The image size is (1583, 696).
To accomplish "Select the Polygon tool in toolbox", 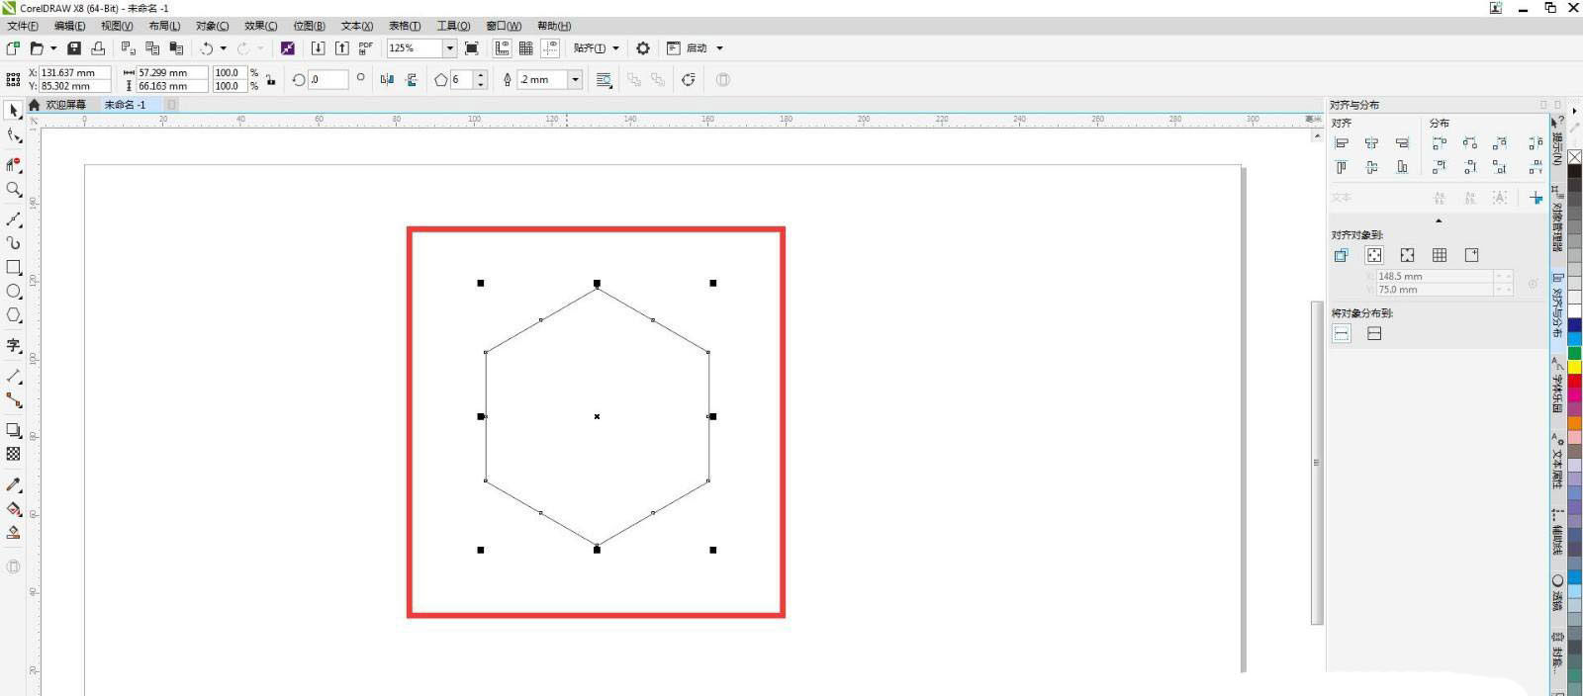I will click(14, 315).
